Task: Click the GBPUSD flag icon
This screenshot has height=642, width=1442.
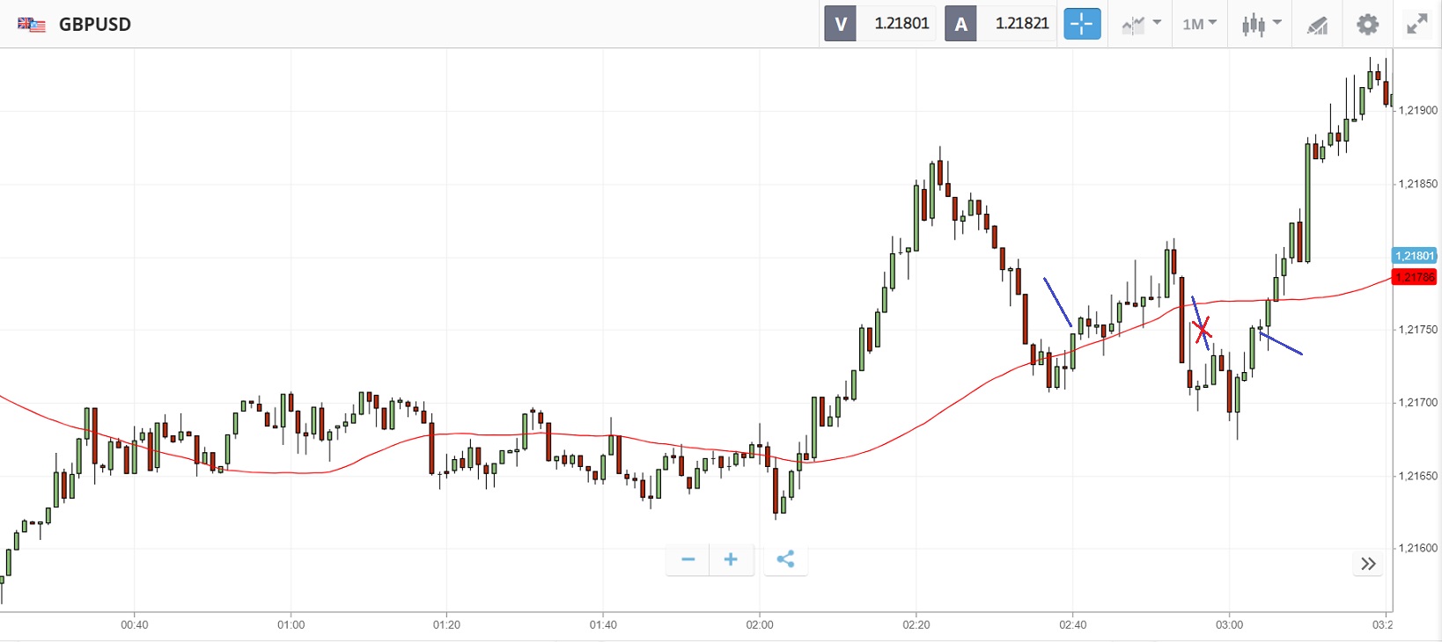Action: (32, 25)
